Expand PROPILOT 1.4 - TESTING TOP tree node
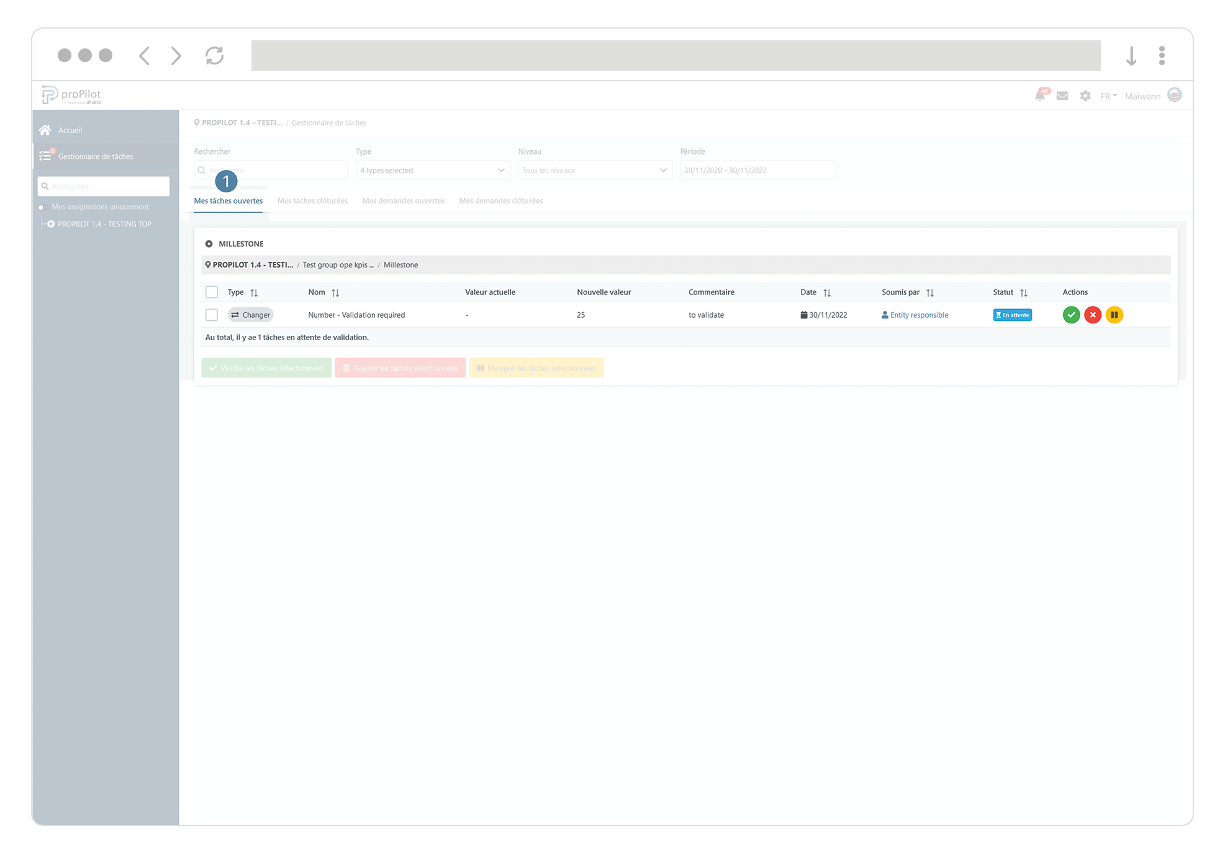This screenshot has height=859, width=1225. click(x=51, y=224)
